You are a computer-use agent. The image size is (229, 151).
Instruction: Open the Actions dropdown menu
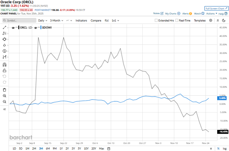coord(212,13)
